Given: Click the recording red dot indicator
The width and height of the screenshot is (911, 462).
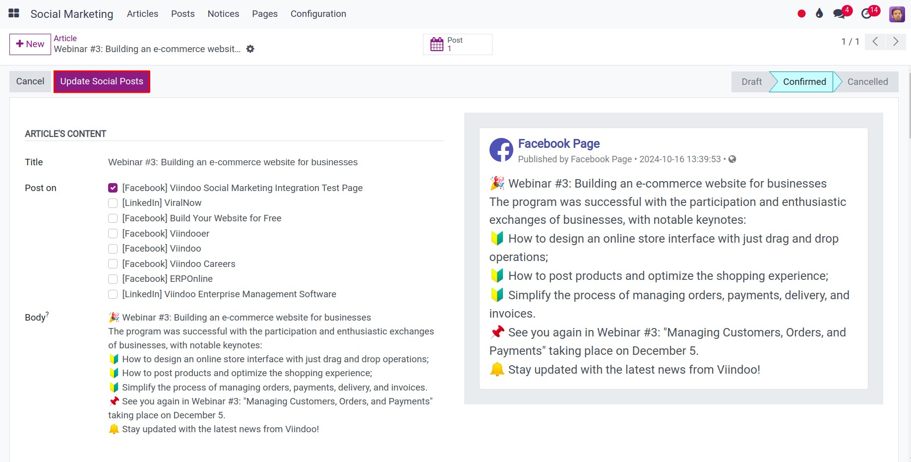Looking at the screenshot, I should [801, 13].
